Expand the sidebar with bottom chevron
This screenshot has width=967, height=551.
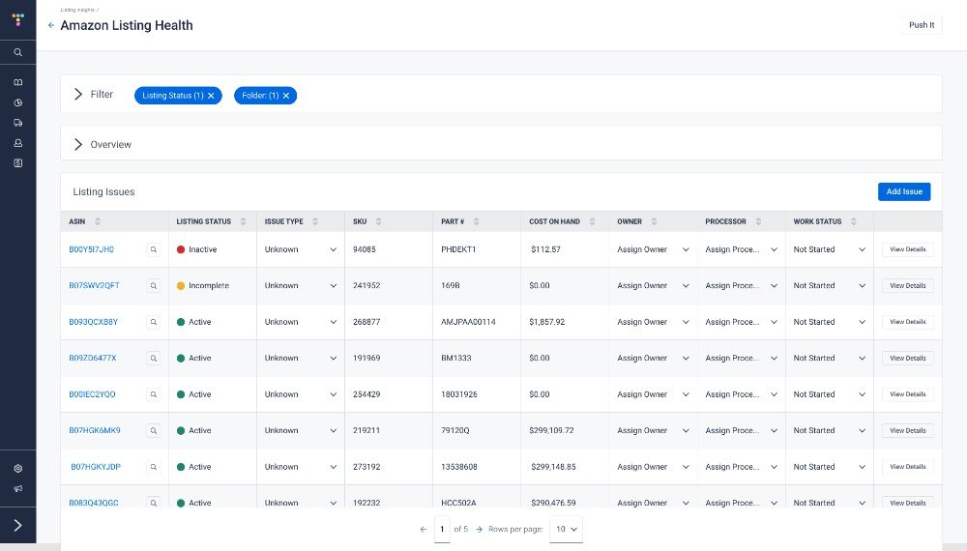pos(17,525)
